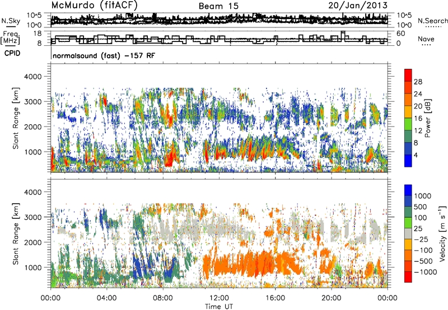Click the 04:00 time axis label
The image size is (448, 310).
coord(106,298)
